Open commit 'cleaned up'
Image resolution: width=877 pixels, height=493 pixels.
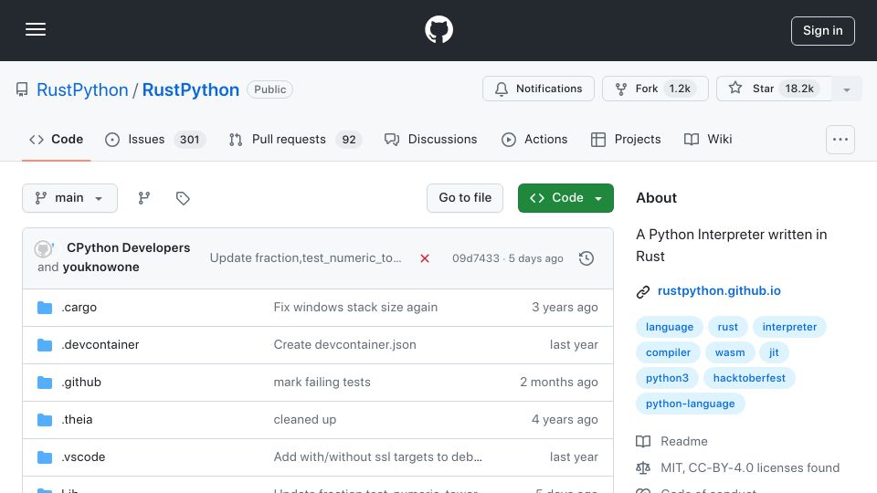(x=305, y=420)
